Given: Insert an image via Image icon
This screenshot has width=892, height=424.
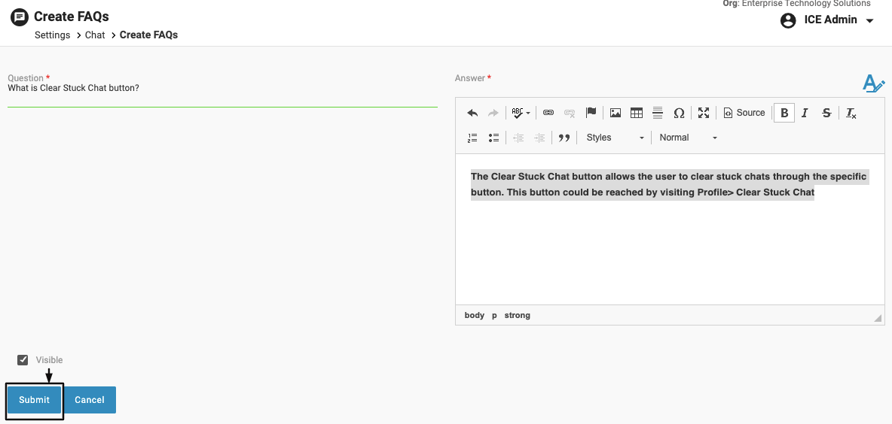Looking at the screenshot, I should (x=616, y=113).
